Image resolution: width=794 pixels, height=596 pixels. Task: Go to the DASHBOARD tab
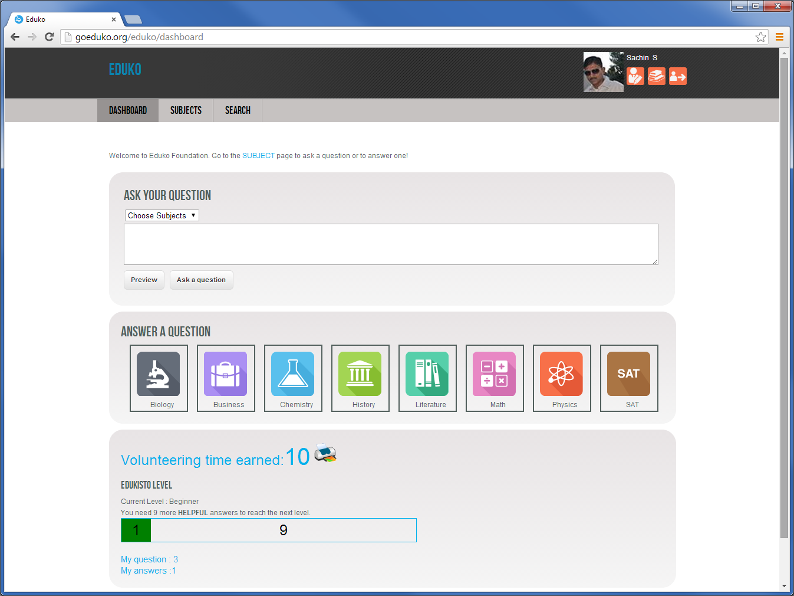click(x=128, y=110)
